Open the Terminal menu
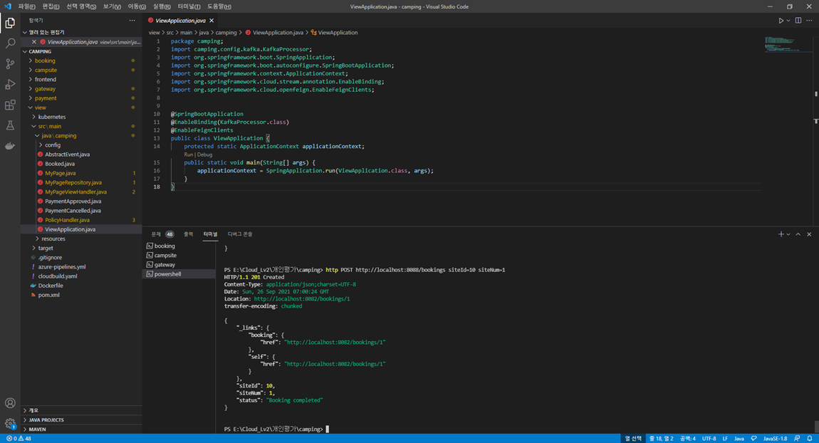The image size is (819, 443). point(189,6)
